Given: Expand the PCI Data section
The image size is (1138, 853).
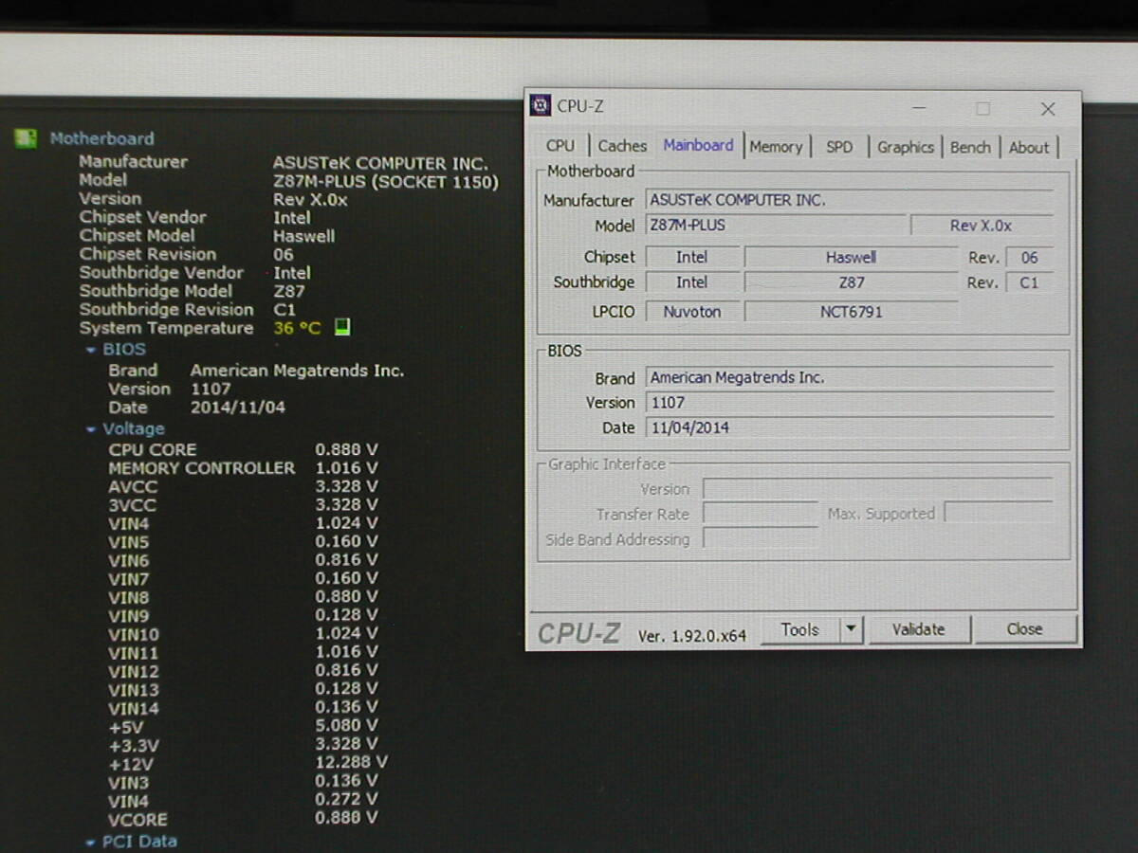Looking at the screenshot, I should [91, 842].
